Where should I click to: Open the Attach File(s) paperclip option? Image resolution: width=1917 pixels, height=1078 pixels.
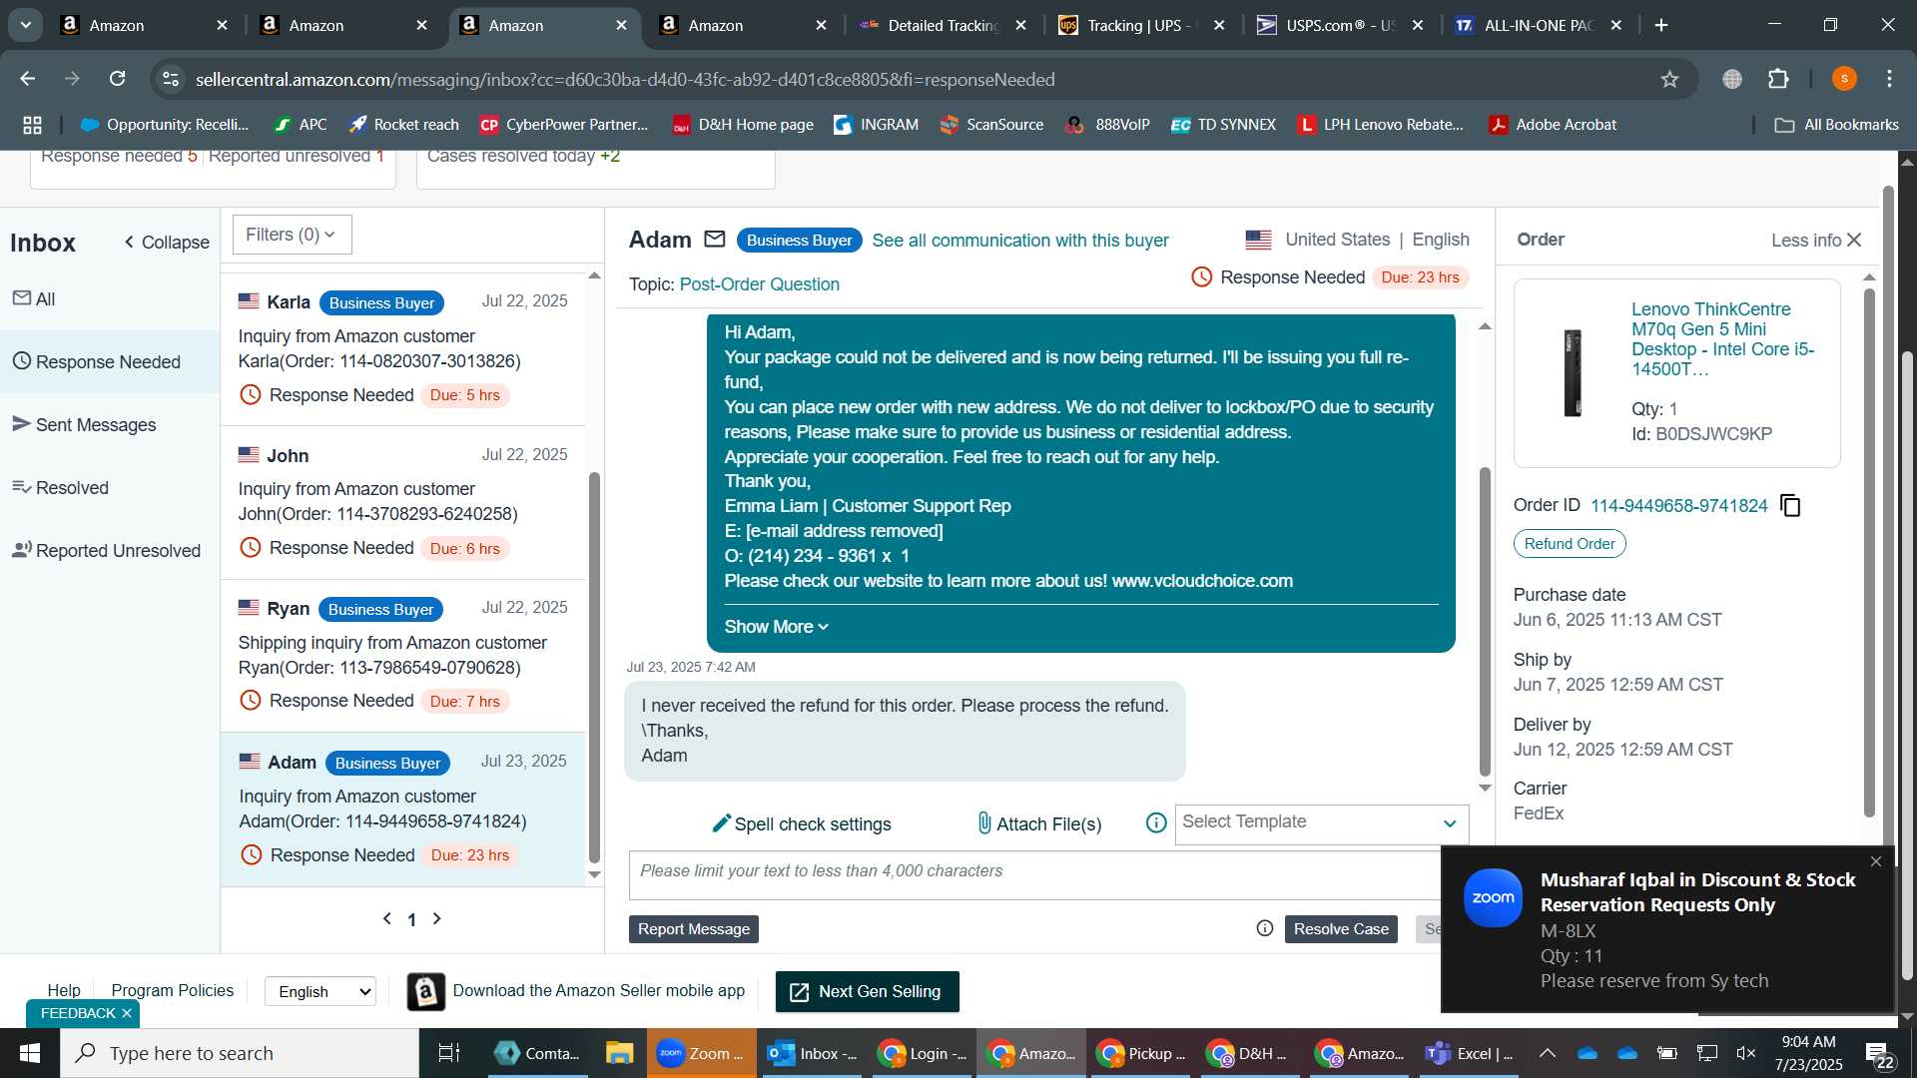coord(1039,823)
